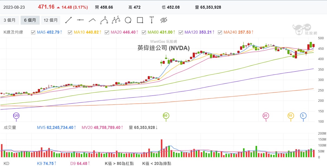Viewport: 327px width, 166px height.
Task: Click the K值 < 20為綠點 note
Action: click(x=157, y=163)
